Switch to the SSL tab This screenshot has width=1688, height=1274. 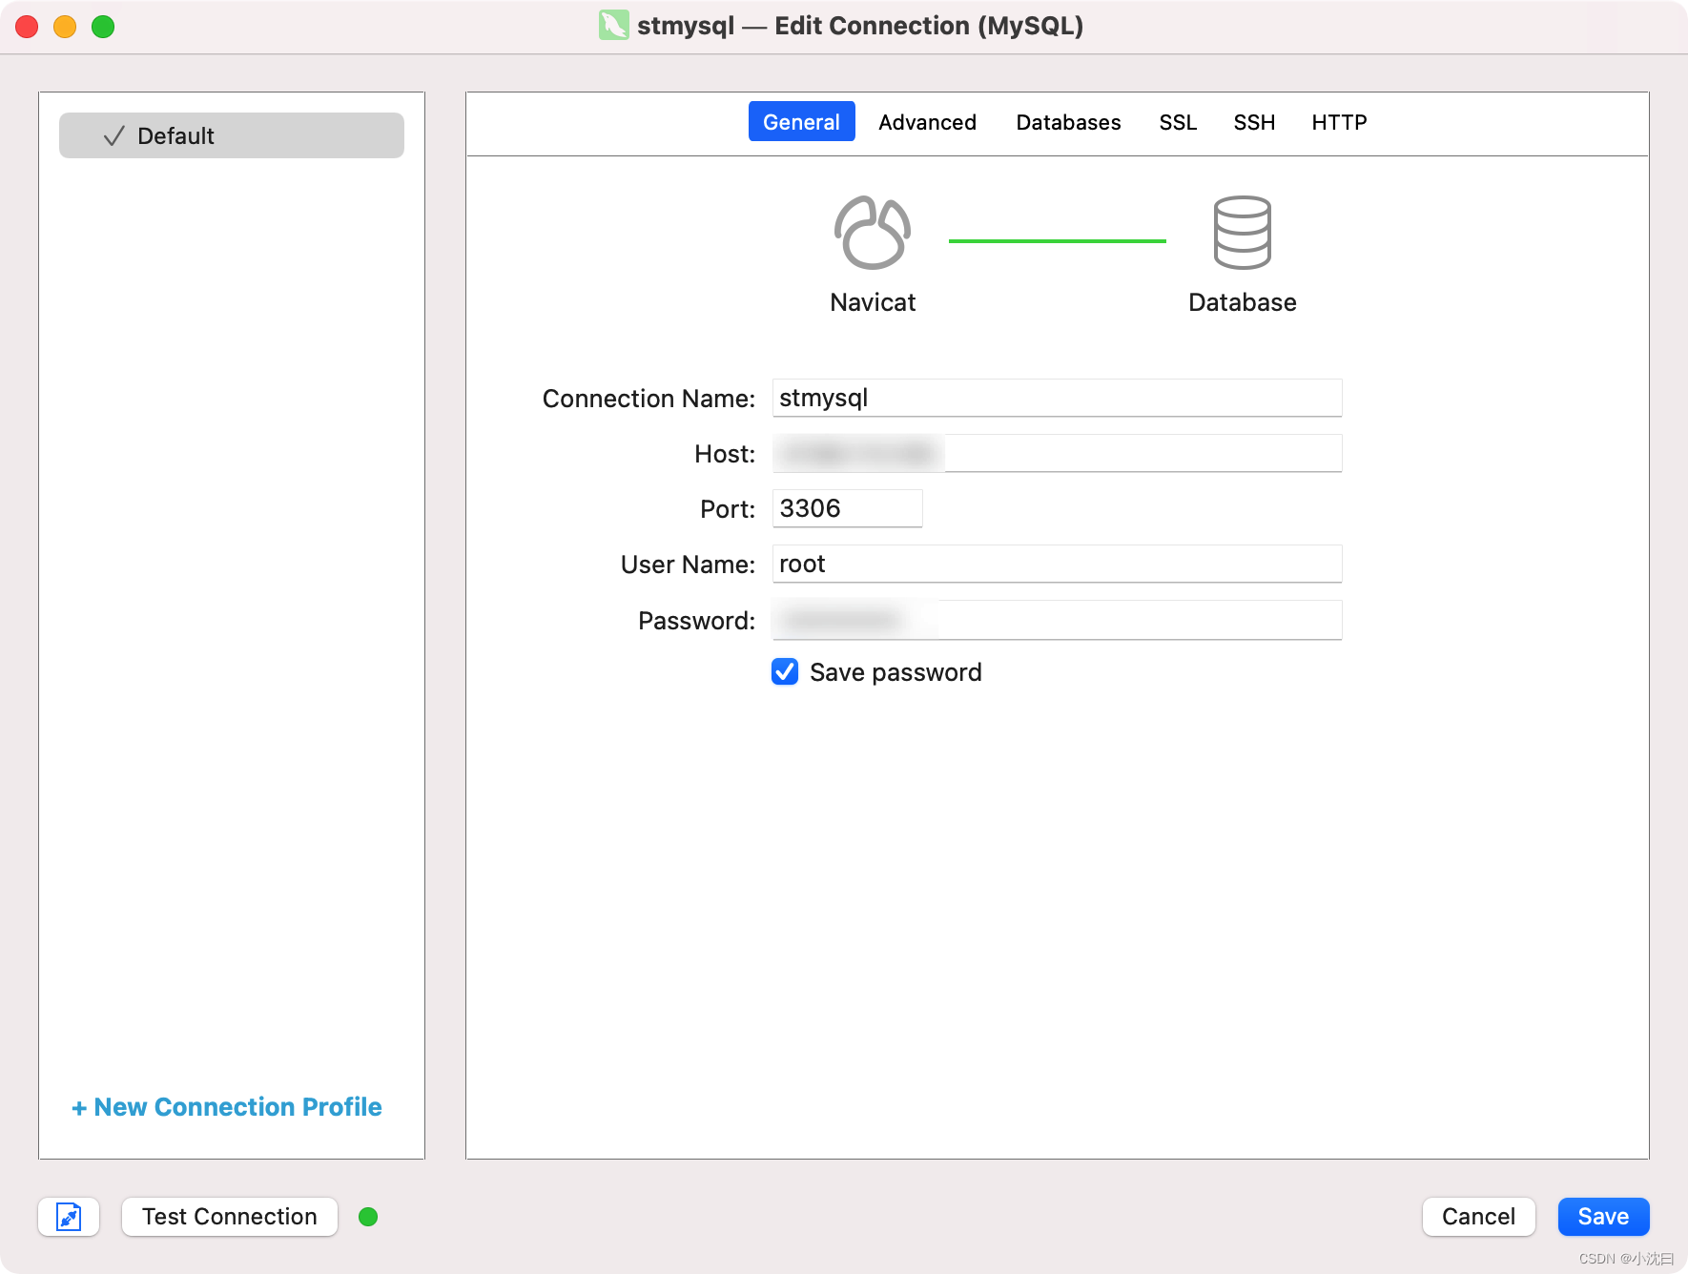1178,122
